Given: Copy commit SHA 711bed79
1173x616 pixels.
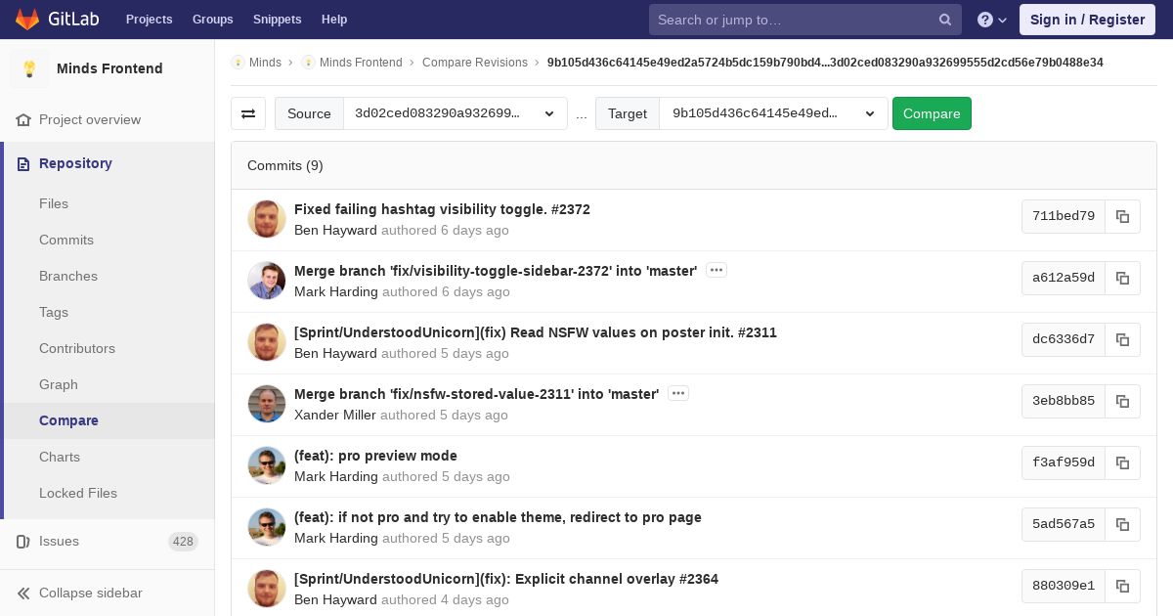Looking at the screenshot, I should [1122, 217].
